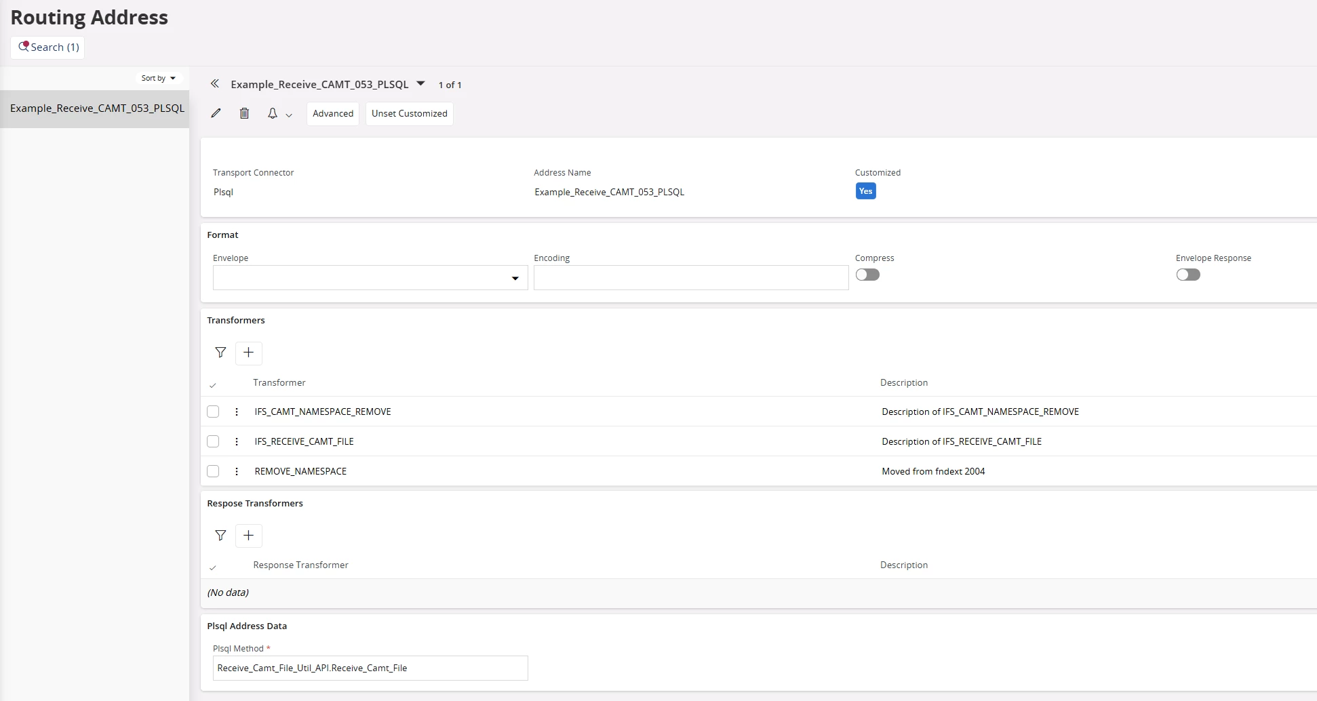Click 'Description of IFS_CAMT_NAMESPACE_REMOVE' cell
The width and height of the screenshot is (1317, 701).
point(981,412)
